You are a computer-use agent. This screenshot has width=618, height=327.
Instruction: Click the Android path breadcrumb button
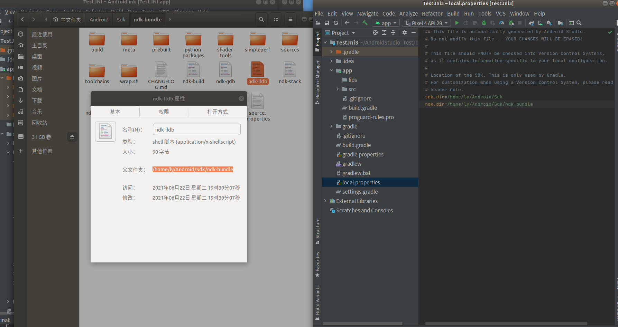point(99,19)
